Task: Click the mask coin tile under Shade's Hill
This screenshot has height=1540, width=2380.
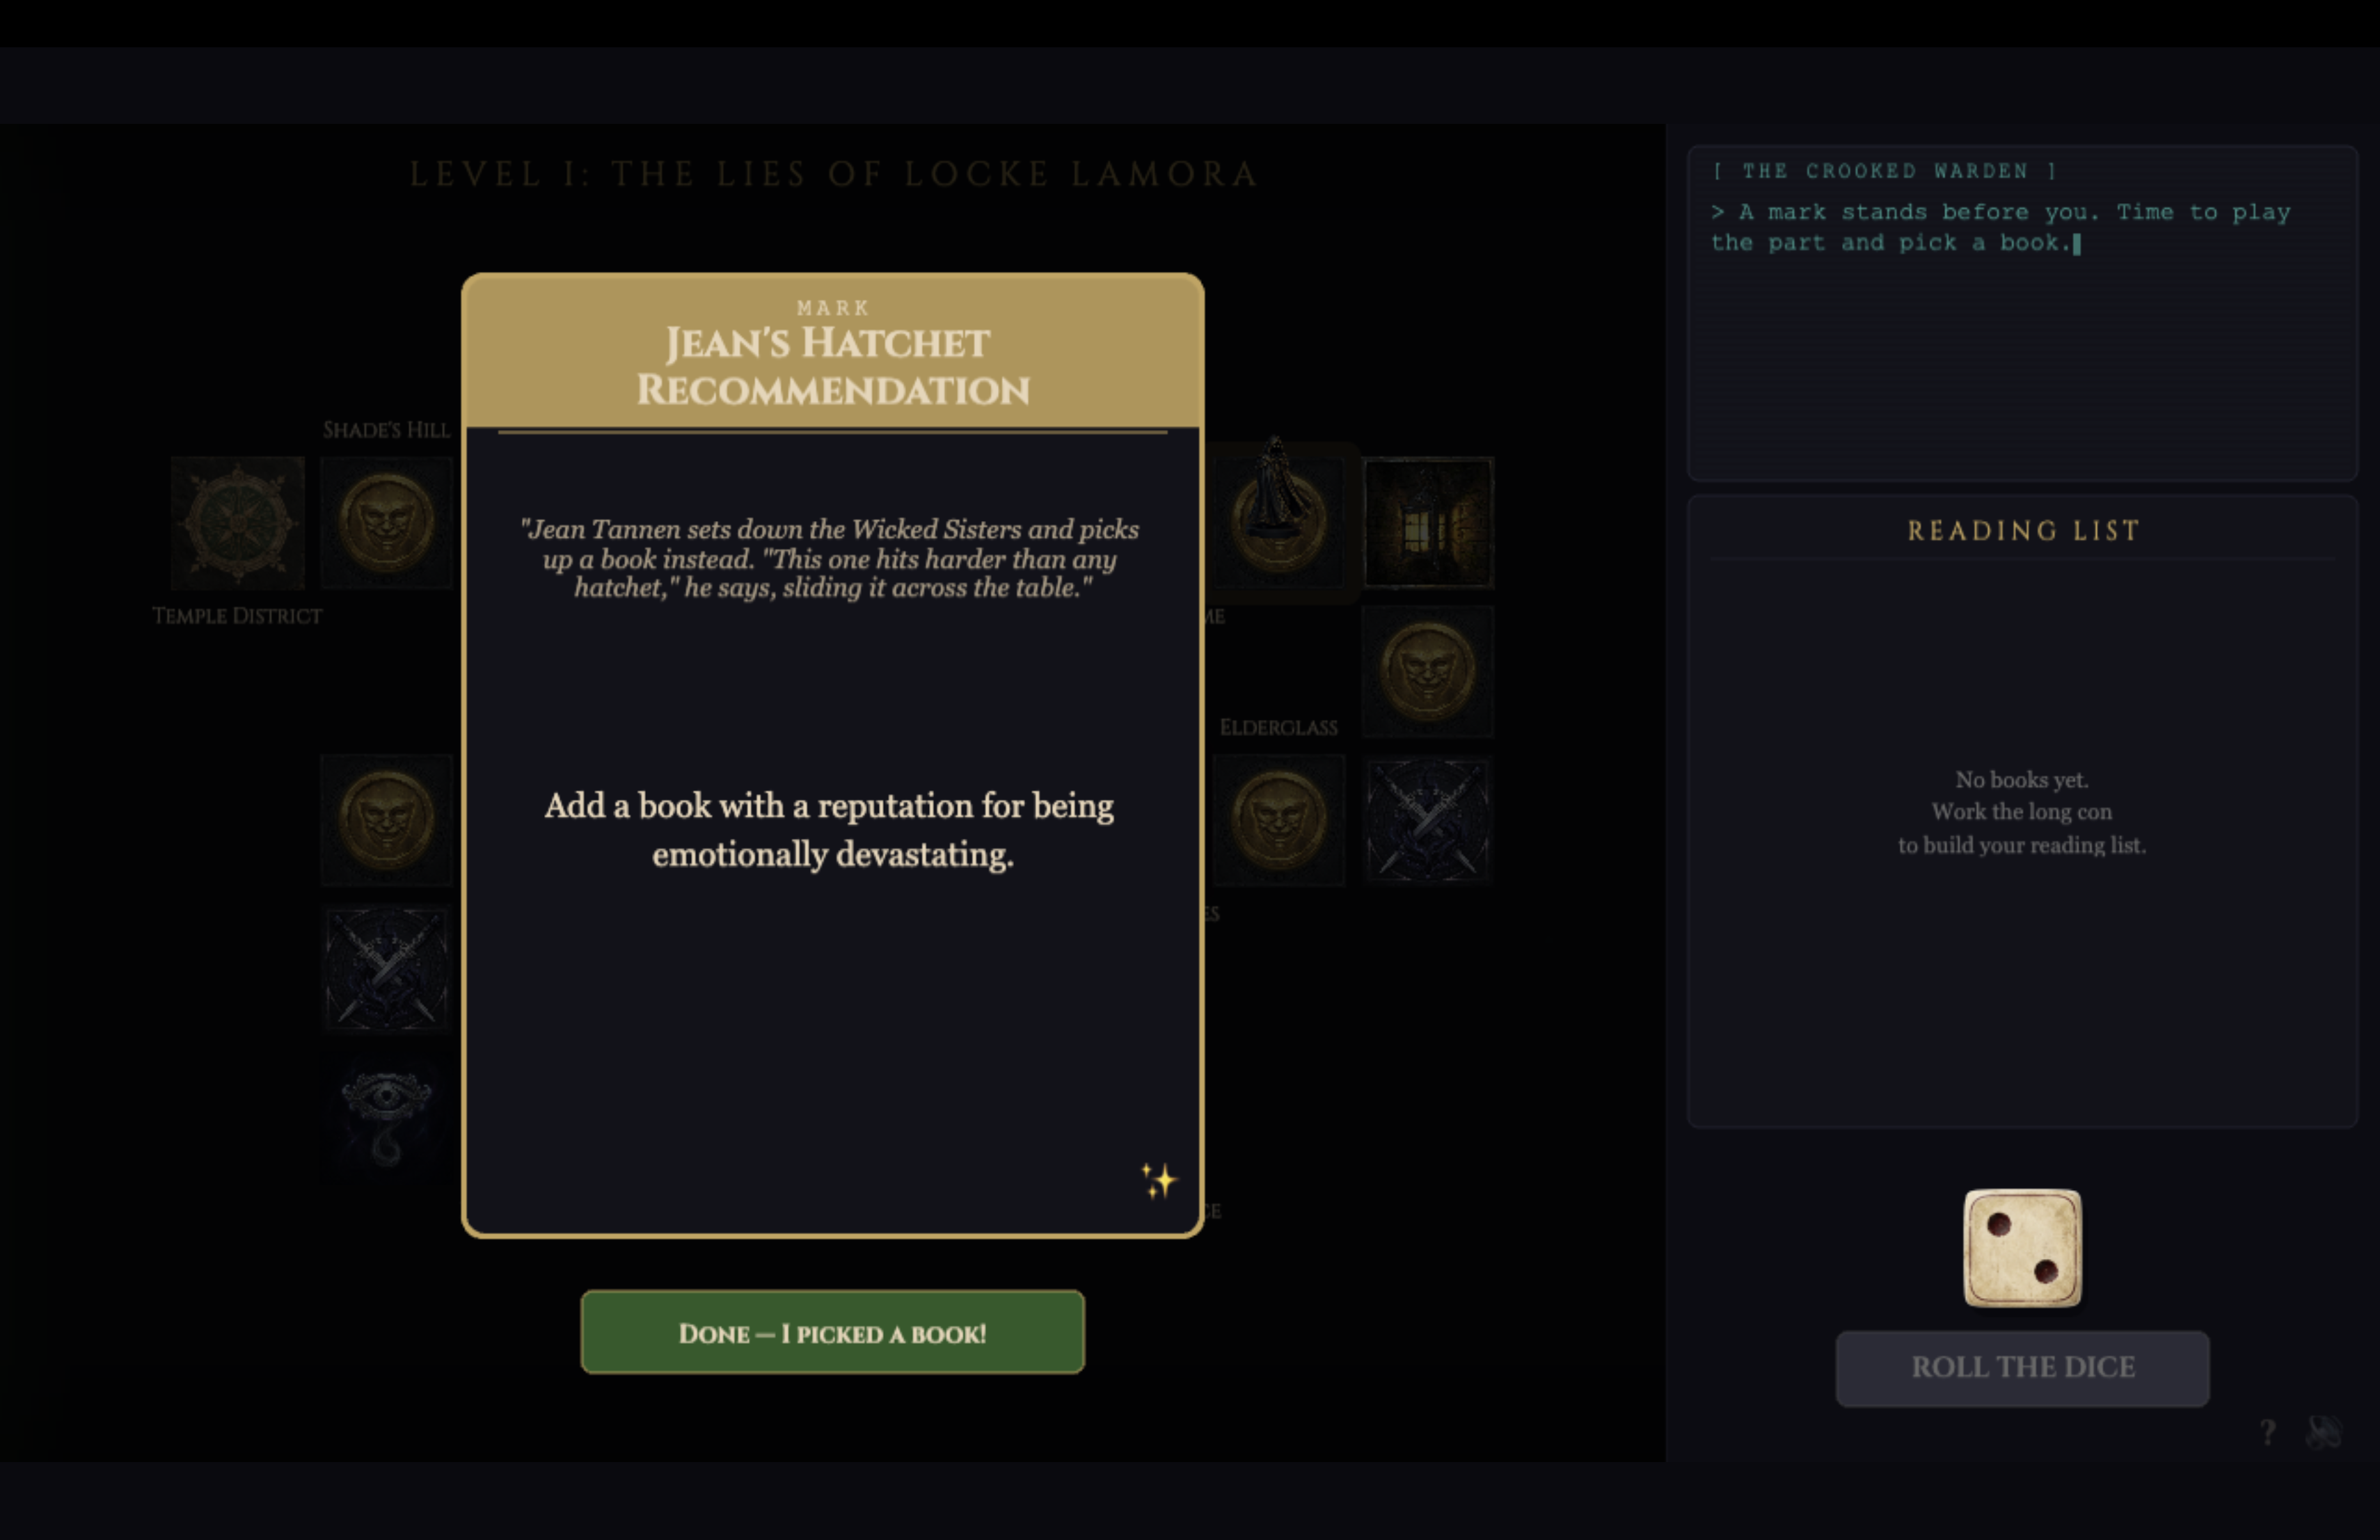Action: [386, 522]
